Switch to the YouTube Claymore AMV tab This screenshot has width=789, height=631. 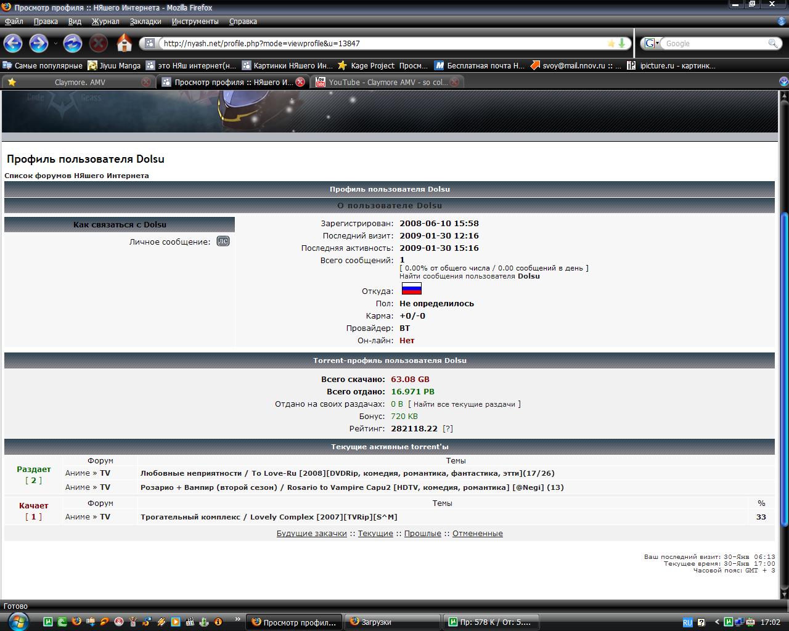(x=387, y=82)
